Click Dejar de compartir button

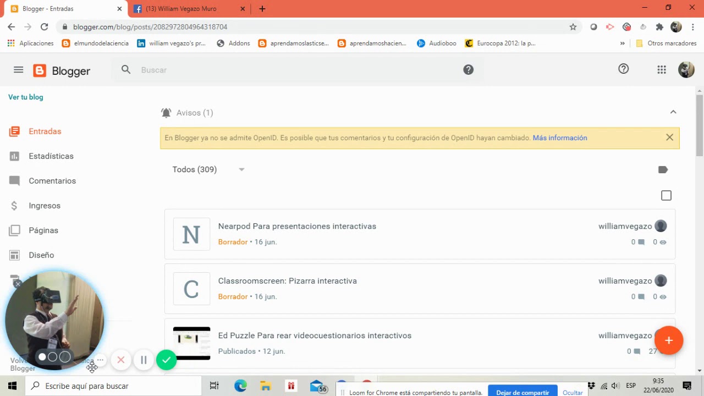tap(522, 392)
